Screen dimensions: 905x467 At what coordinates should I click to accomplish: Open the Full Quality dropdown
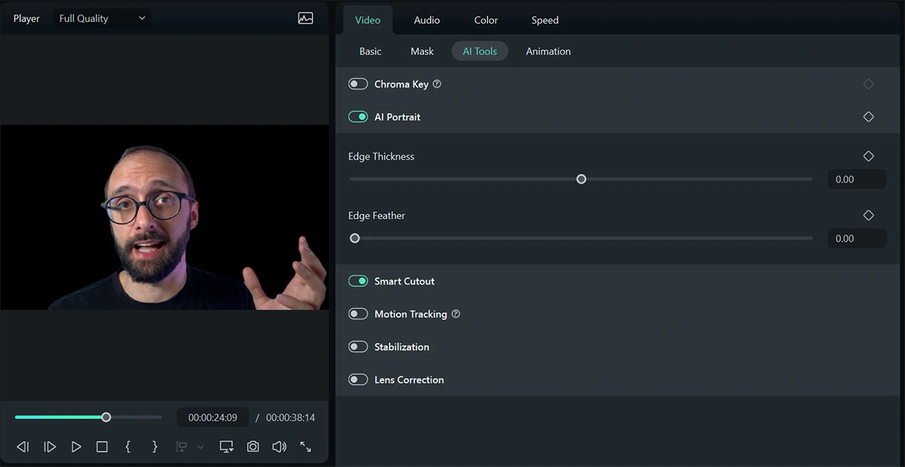tap(102, 19)
